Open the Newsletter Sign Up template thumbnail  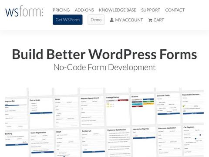pyautogui.click(x=144, y=142)
